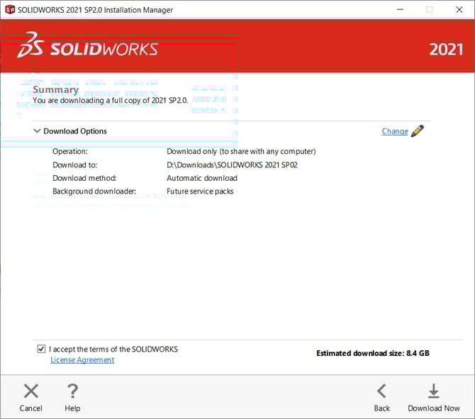
Task: Click the 'Automatic download' method value
Action: (202, 178)
